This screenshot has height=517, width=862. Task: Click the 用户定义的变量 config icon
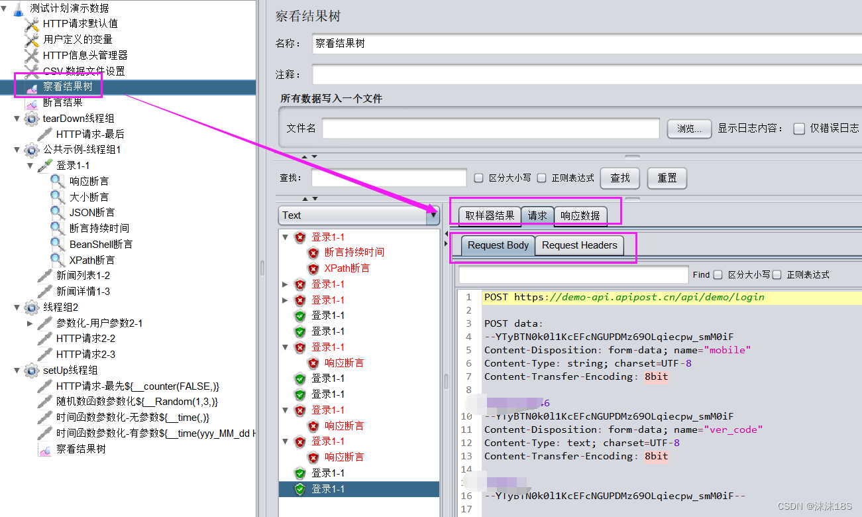tap(32, 40)
